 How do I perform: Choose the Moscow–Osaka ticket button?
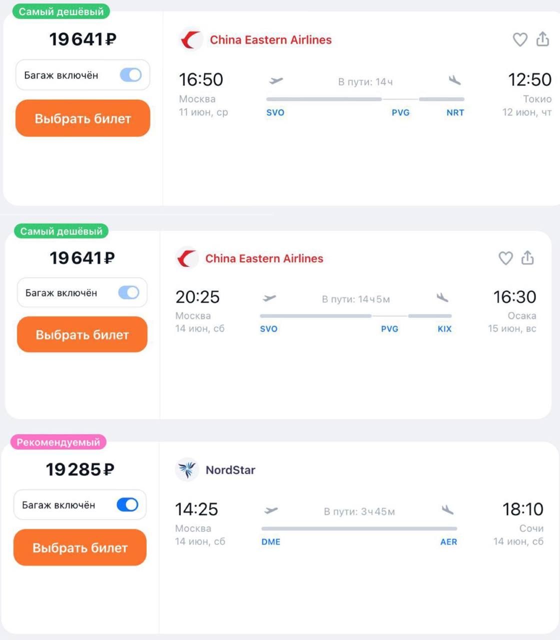tap(82, 334)
